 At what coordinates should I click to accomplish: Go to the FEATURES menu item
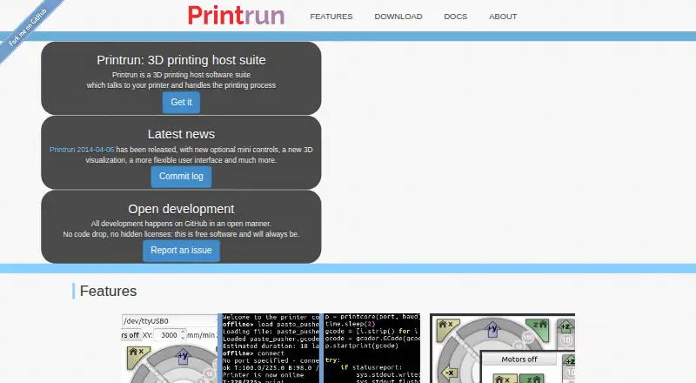click(331, 17)
